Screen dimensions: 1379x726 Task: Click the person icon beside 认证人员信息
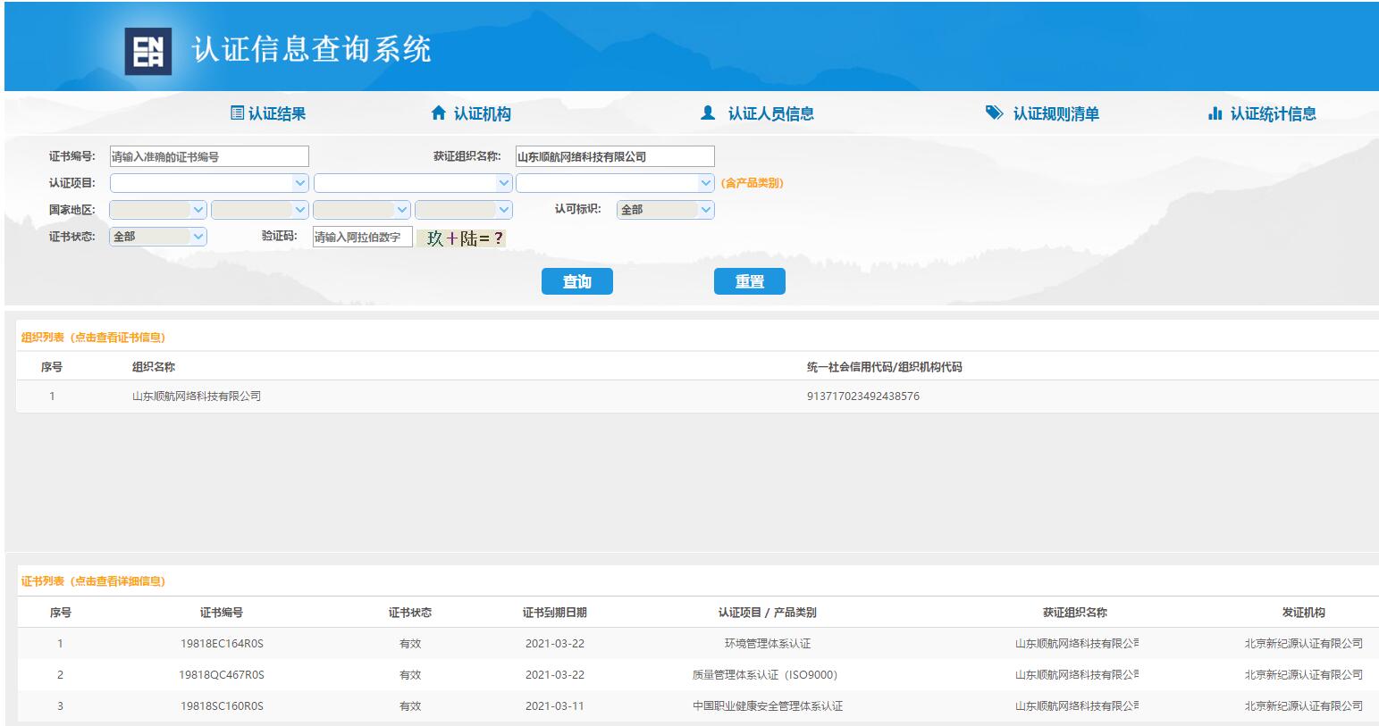pos(708,113)
